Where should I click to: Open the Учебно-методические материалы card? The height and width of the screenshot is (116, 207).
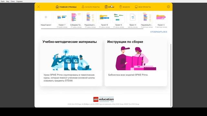point(71,62)
